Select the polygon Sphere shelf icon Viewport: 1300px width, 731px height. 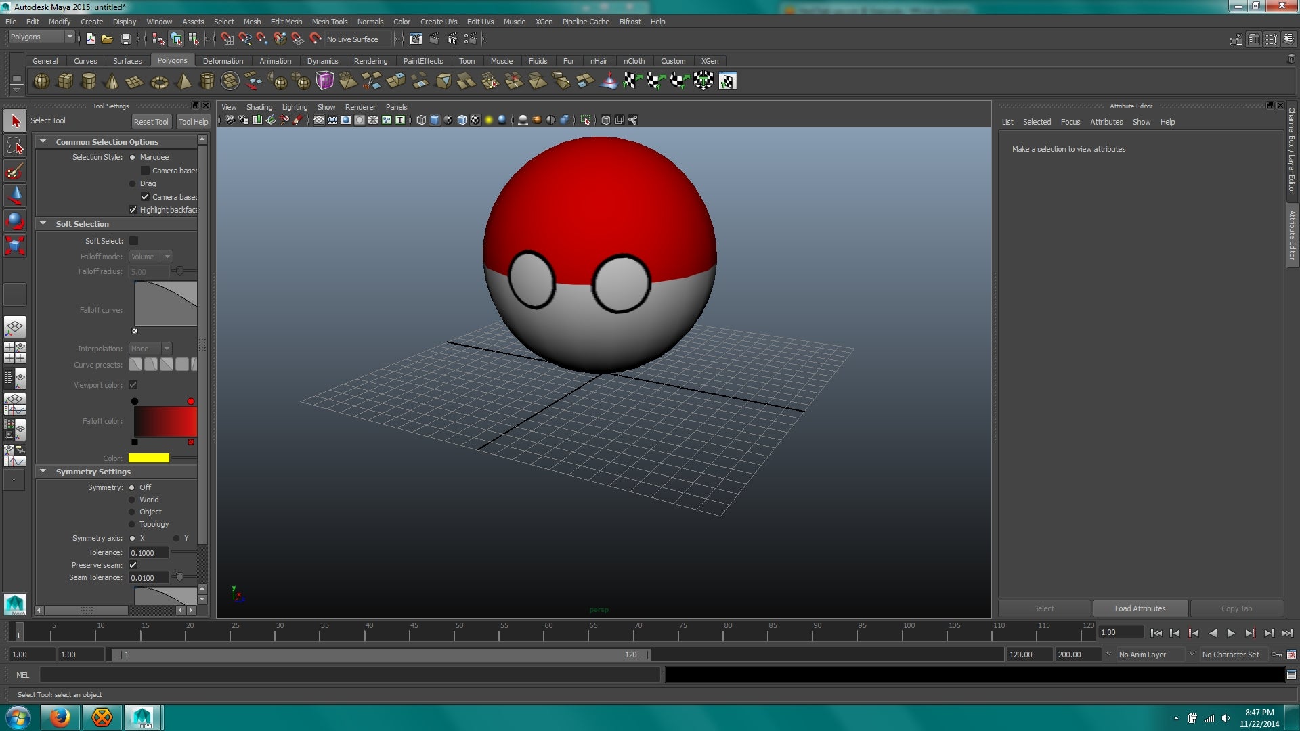41,81
